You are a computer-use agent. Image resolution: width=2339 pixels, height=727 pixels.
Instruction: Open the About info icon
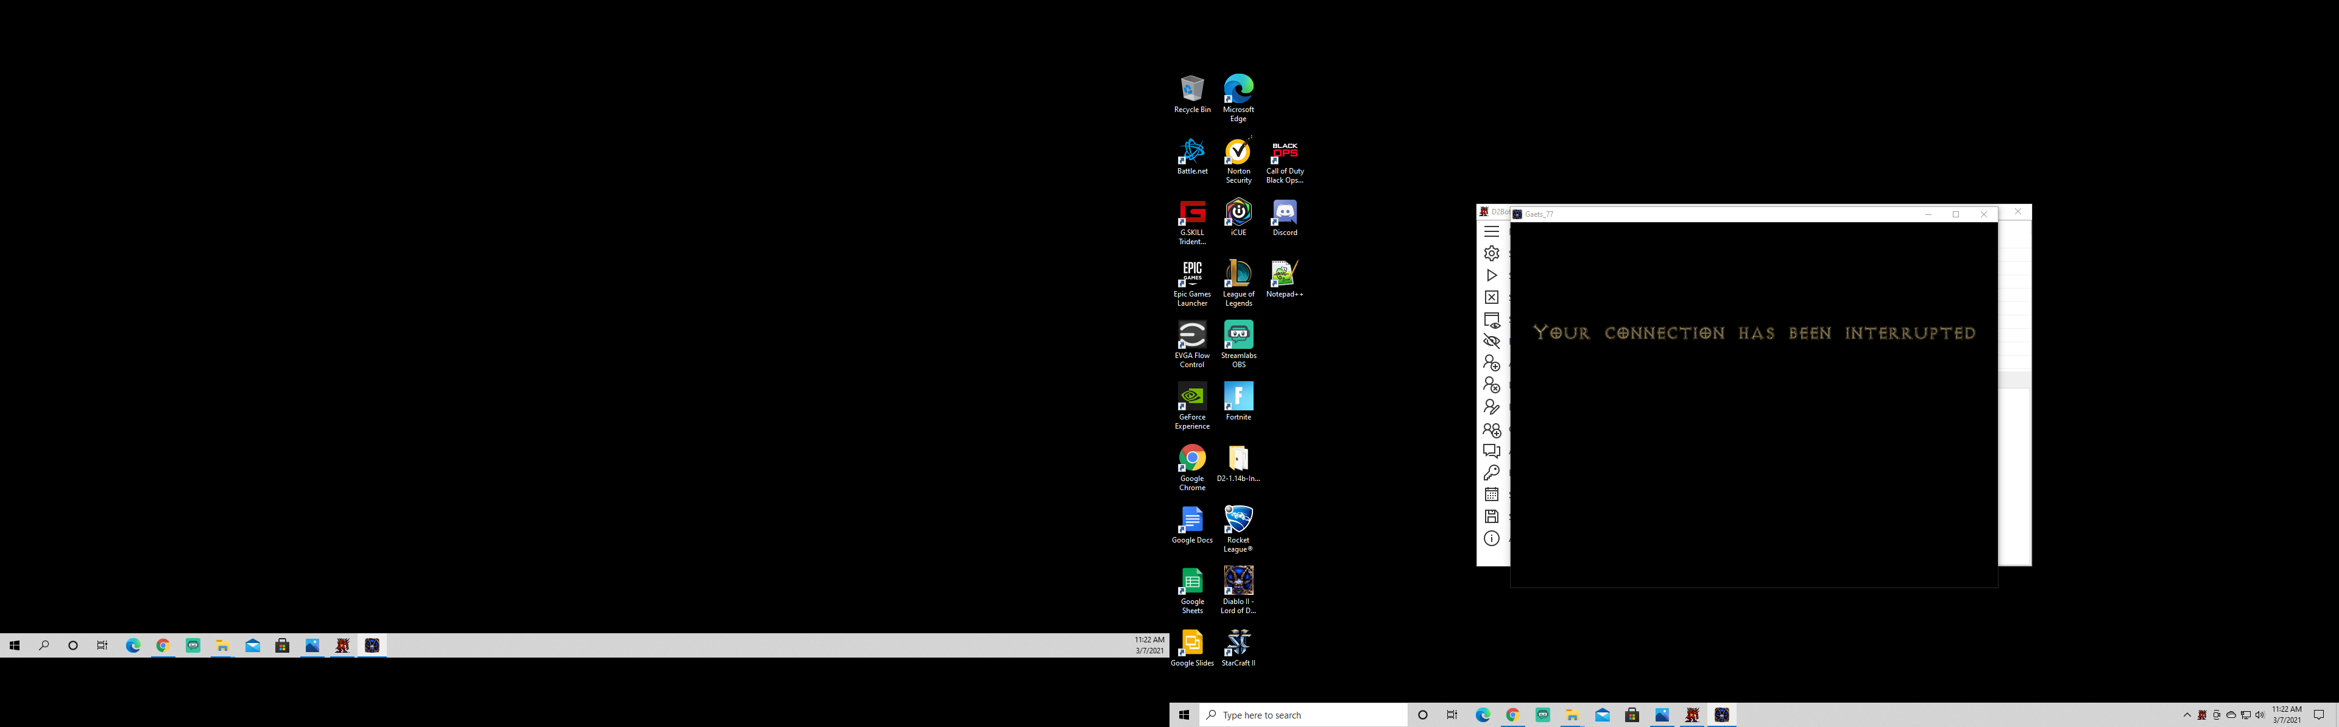[1491, 538]
